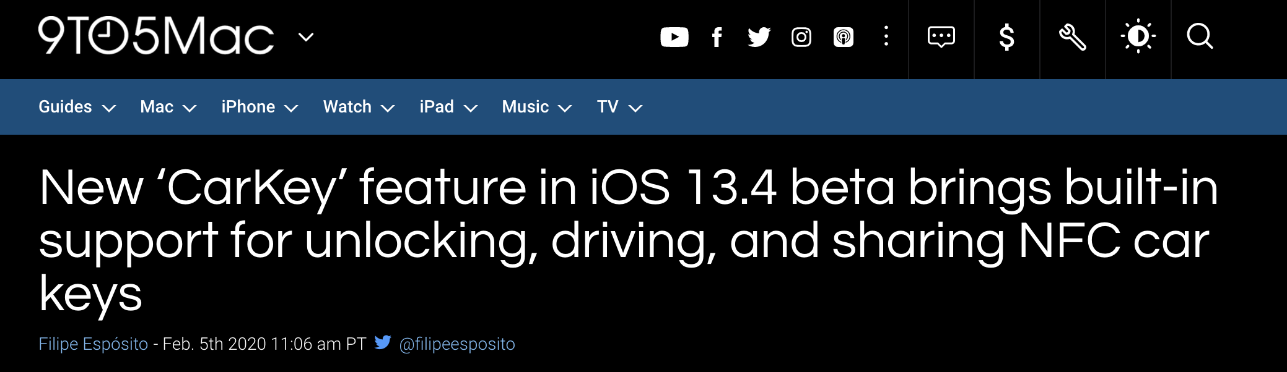The height and width of the screenshot is (372, 1287).
Task: Expand the iPhone dropdown chevron
Action: click(291, 108)
